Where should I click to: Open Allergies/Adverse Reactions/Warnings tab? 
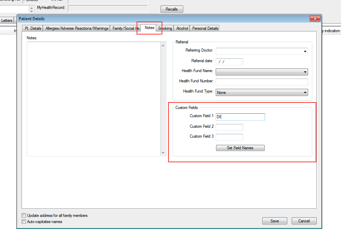[77, 28]
